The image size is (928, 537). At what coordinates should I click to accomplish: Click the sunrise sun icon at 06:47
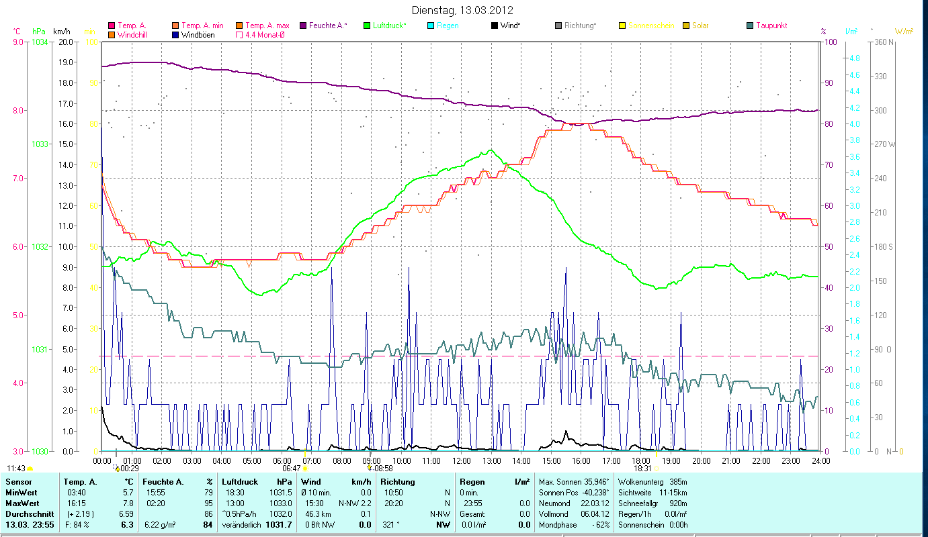(x=306, y=469)
